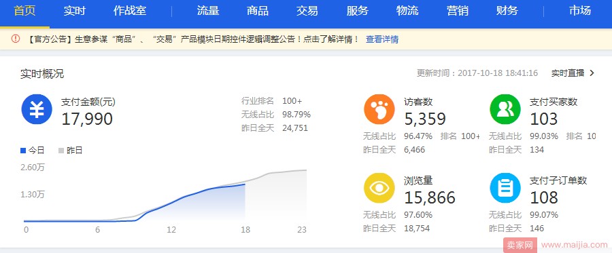Click the 支付买家数 label
Viewport: 612px width, 253px height.
(x=554, y=102)
